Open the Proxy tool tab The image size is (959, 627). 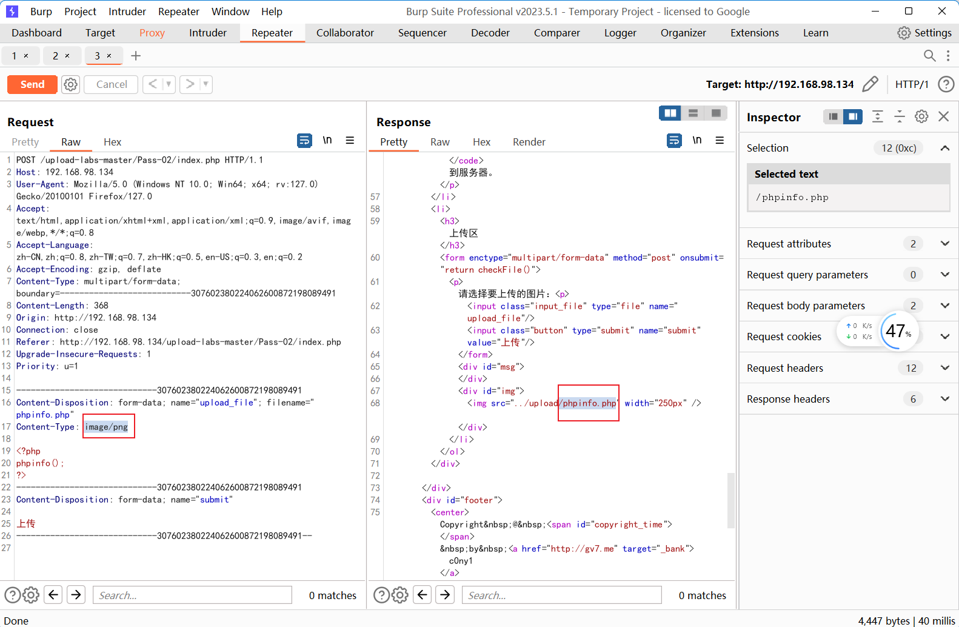[152, 33]
